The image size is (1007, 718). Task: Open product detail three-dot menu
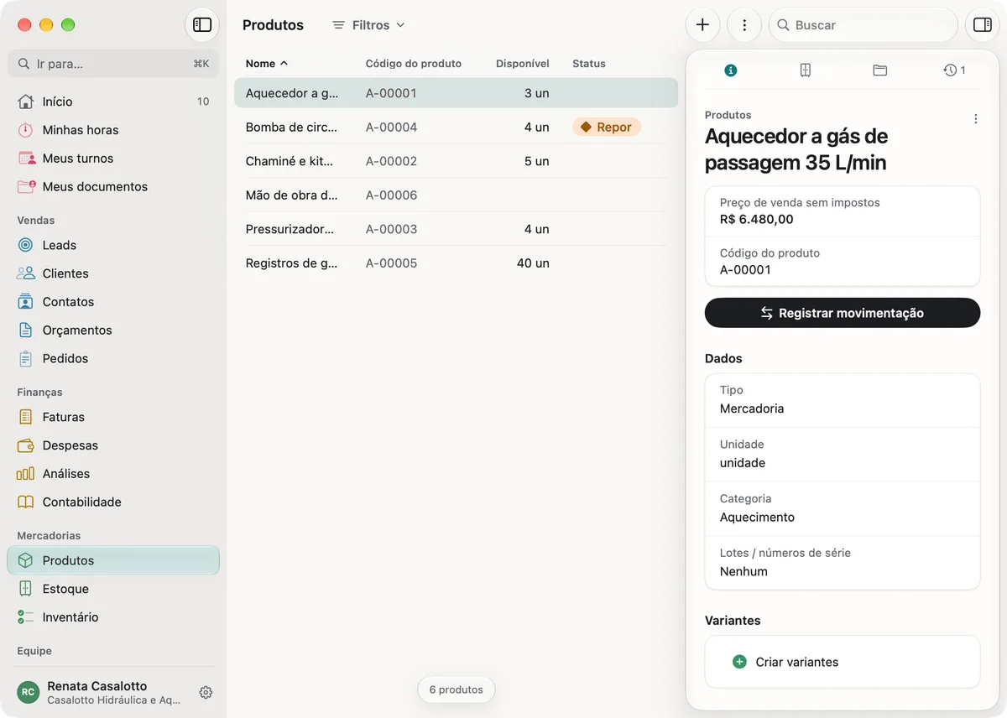click(x=975, y=119)
